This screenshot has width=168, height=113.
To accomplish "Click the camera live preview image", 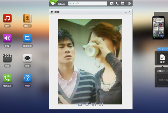I will click(x=90, y=62).
